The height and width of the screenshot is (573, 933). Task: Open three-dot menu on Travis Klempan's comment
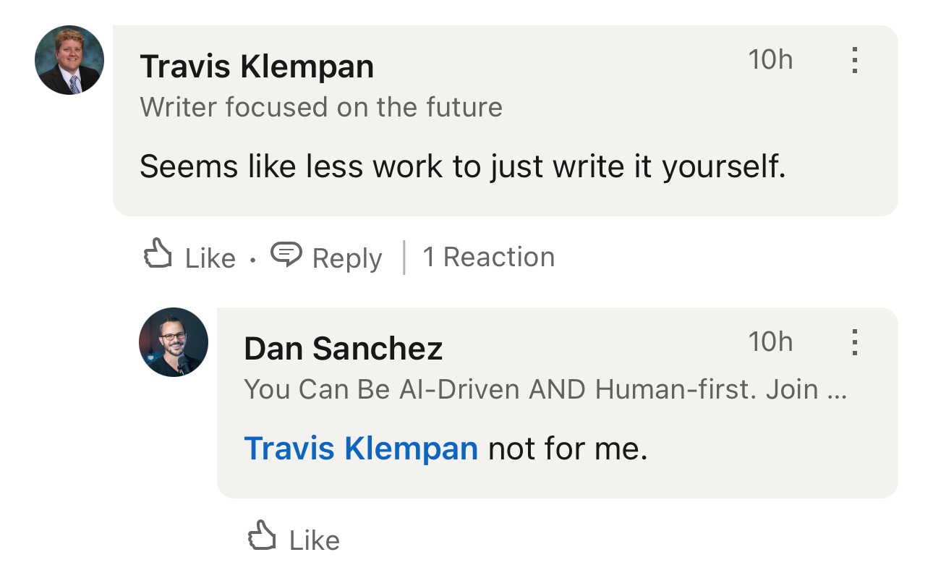[854, 60]
